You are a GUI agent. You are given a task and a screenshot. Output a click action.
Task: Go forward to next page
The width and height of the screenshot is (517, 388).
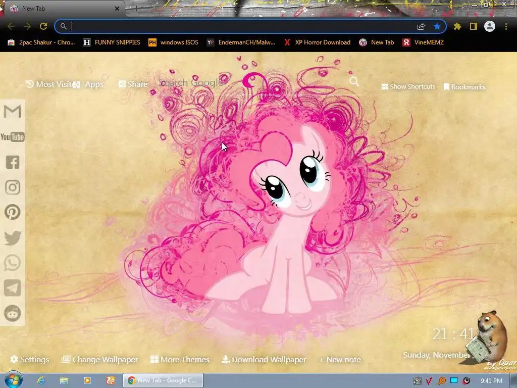[27, 26]
